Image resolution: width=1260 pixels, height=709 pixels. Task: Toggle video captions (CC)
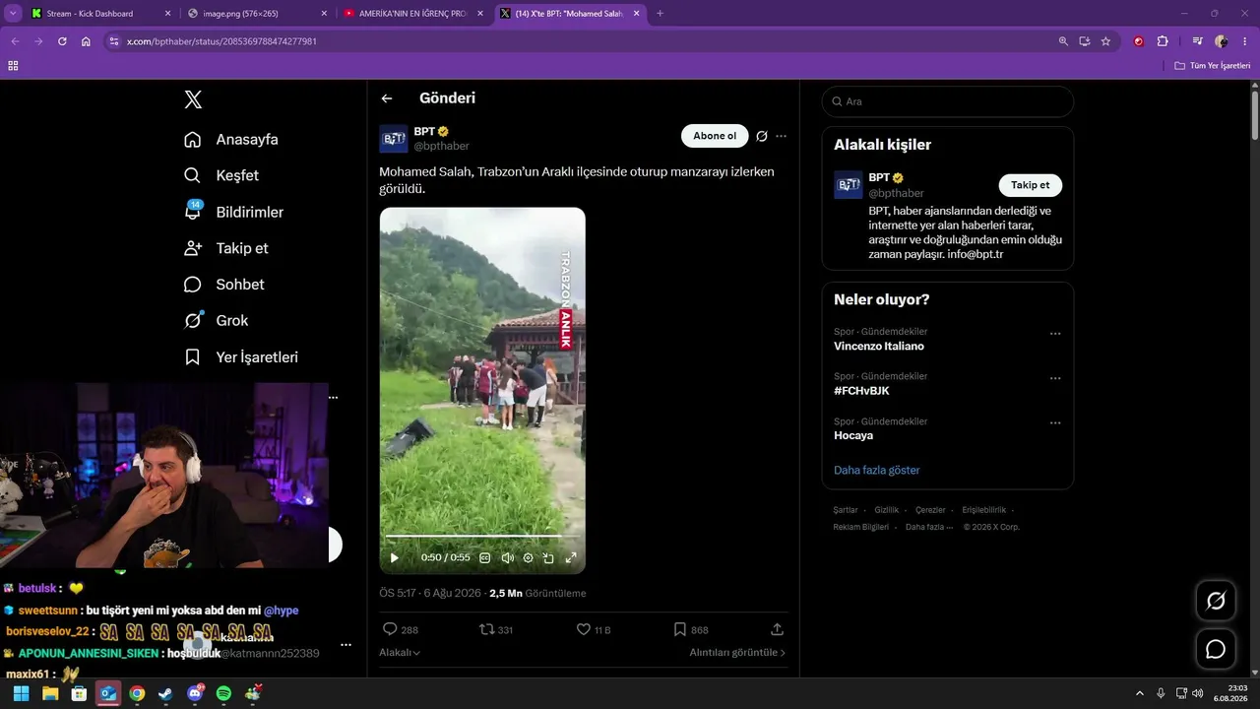484,557
